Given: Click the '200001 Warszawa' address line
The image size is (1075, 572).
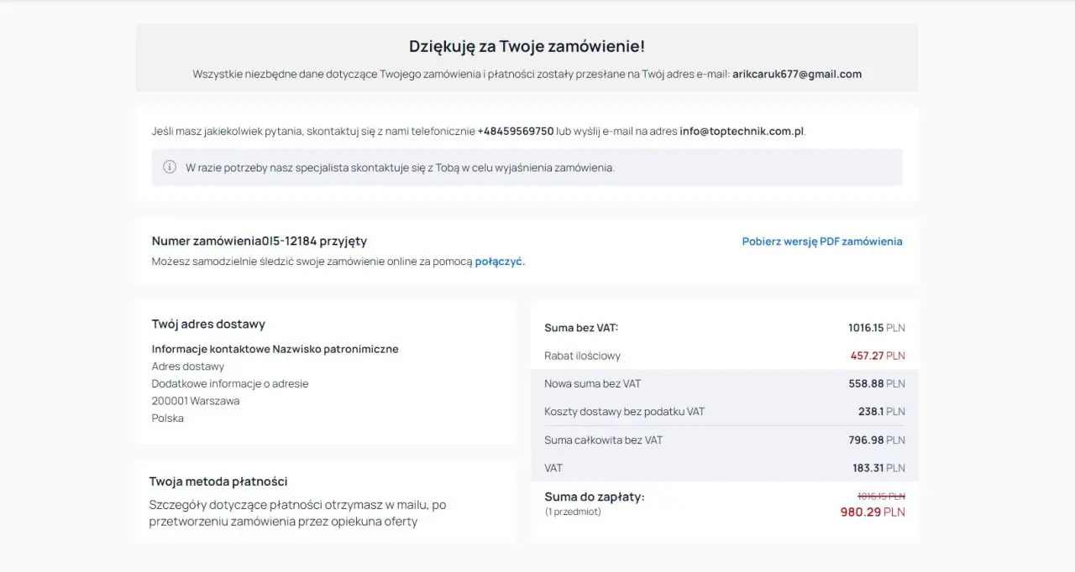Looking at the screenshot, I should (195, 401).
